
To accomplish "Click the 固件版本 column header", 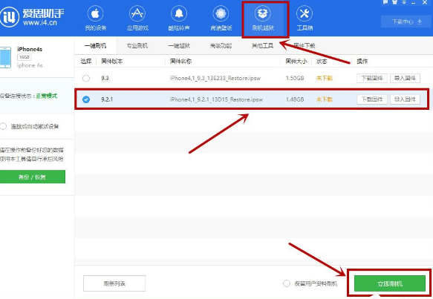I will click(x=112, y=62).
